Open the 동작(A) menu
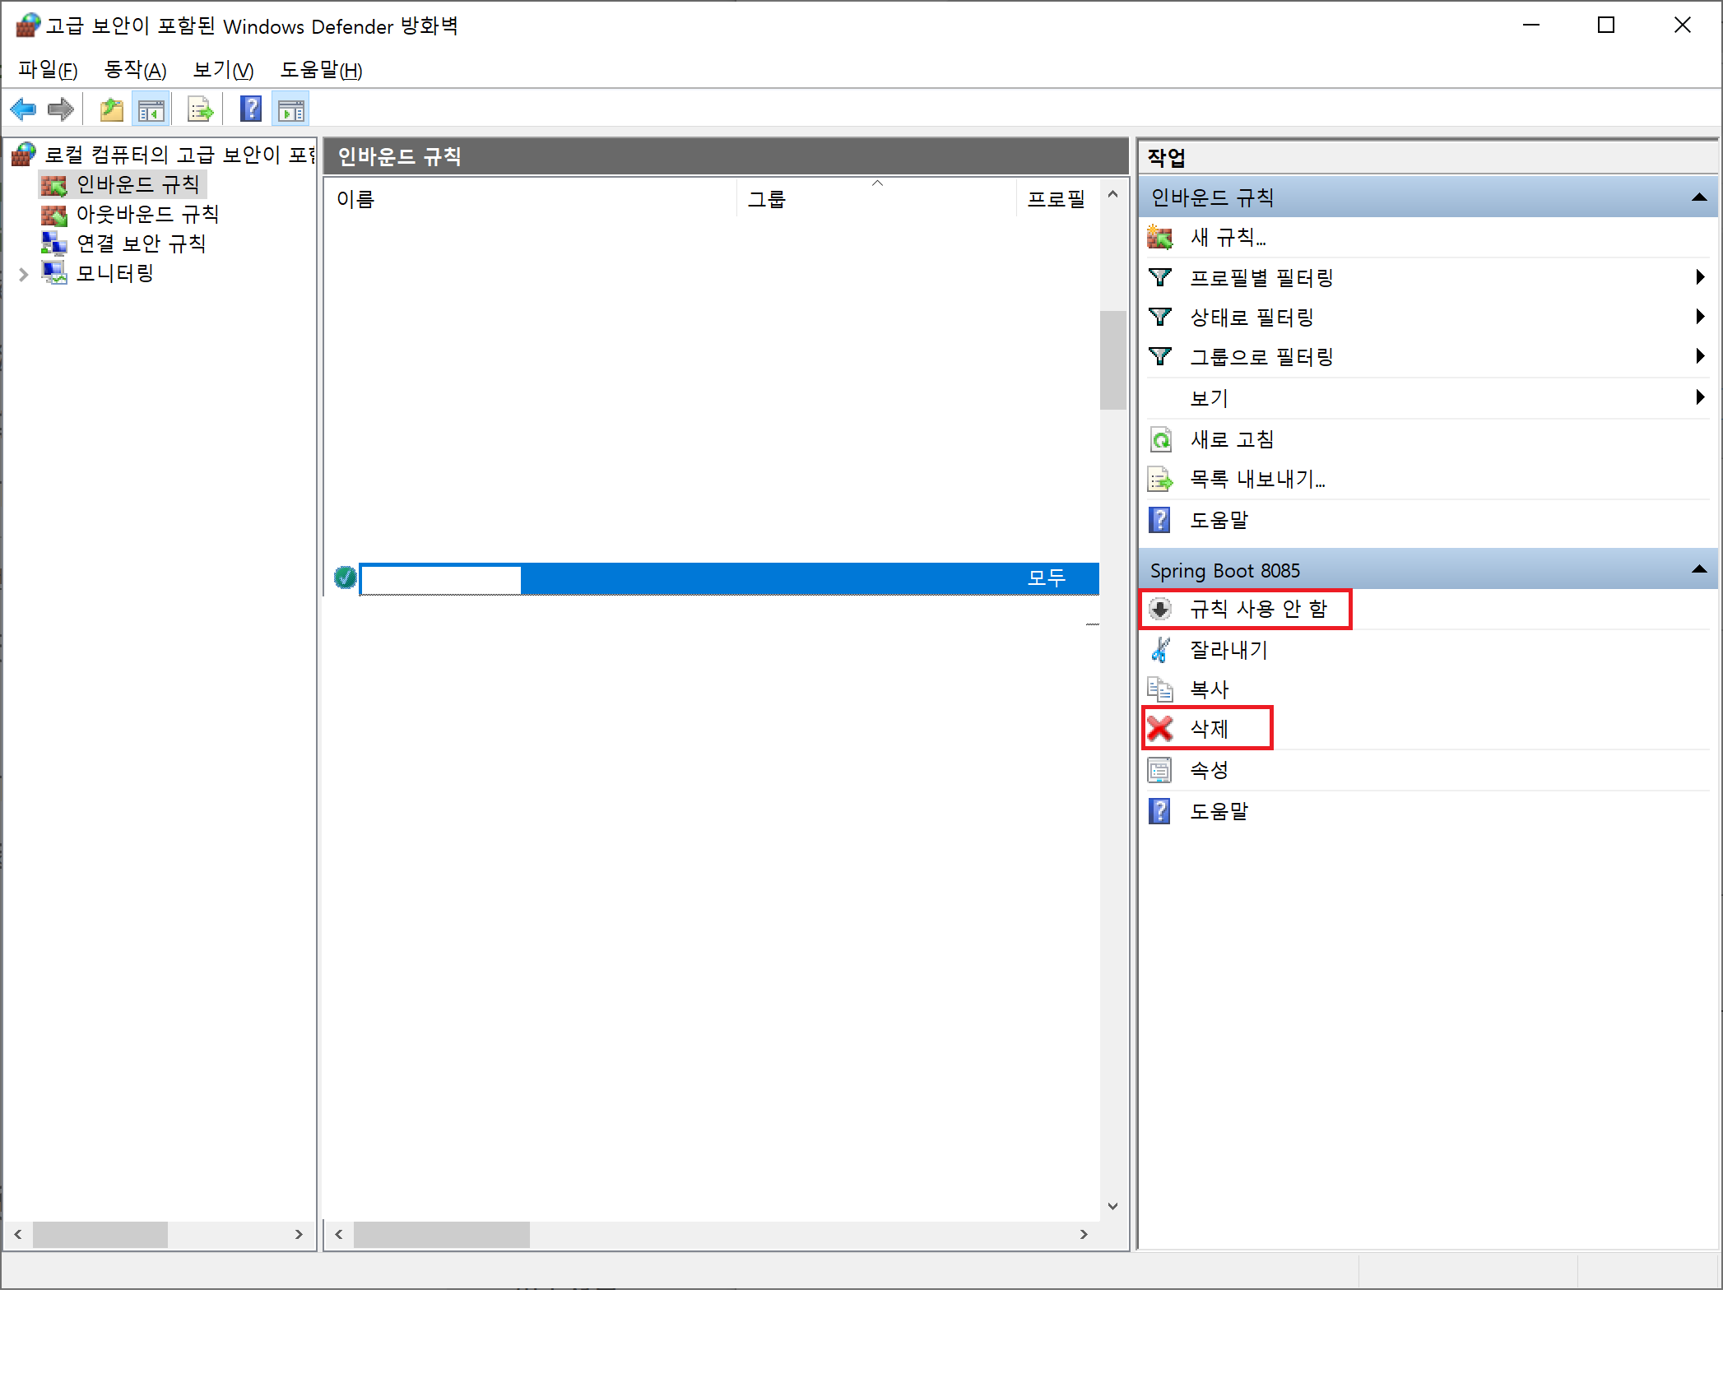This screenshot has height=1387, width=1723. (x=135, y=71)
